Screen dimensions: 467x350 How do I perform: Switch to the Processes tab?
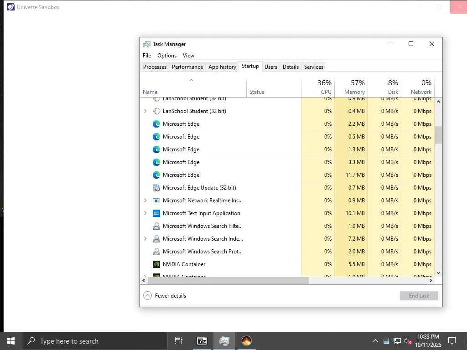click(155, 67)
